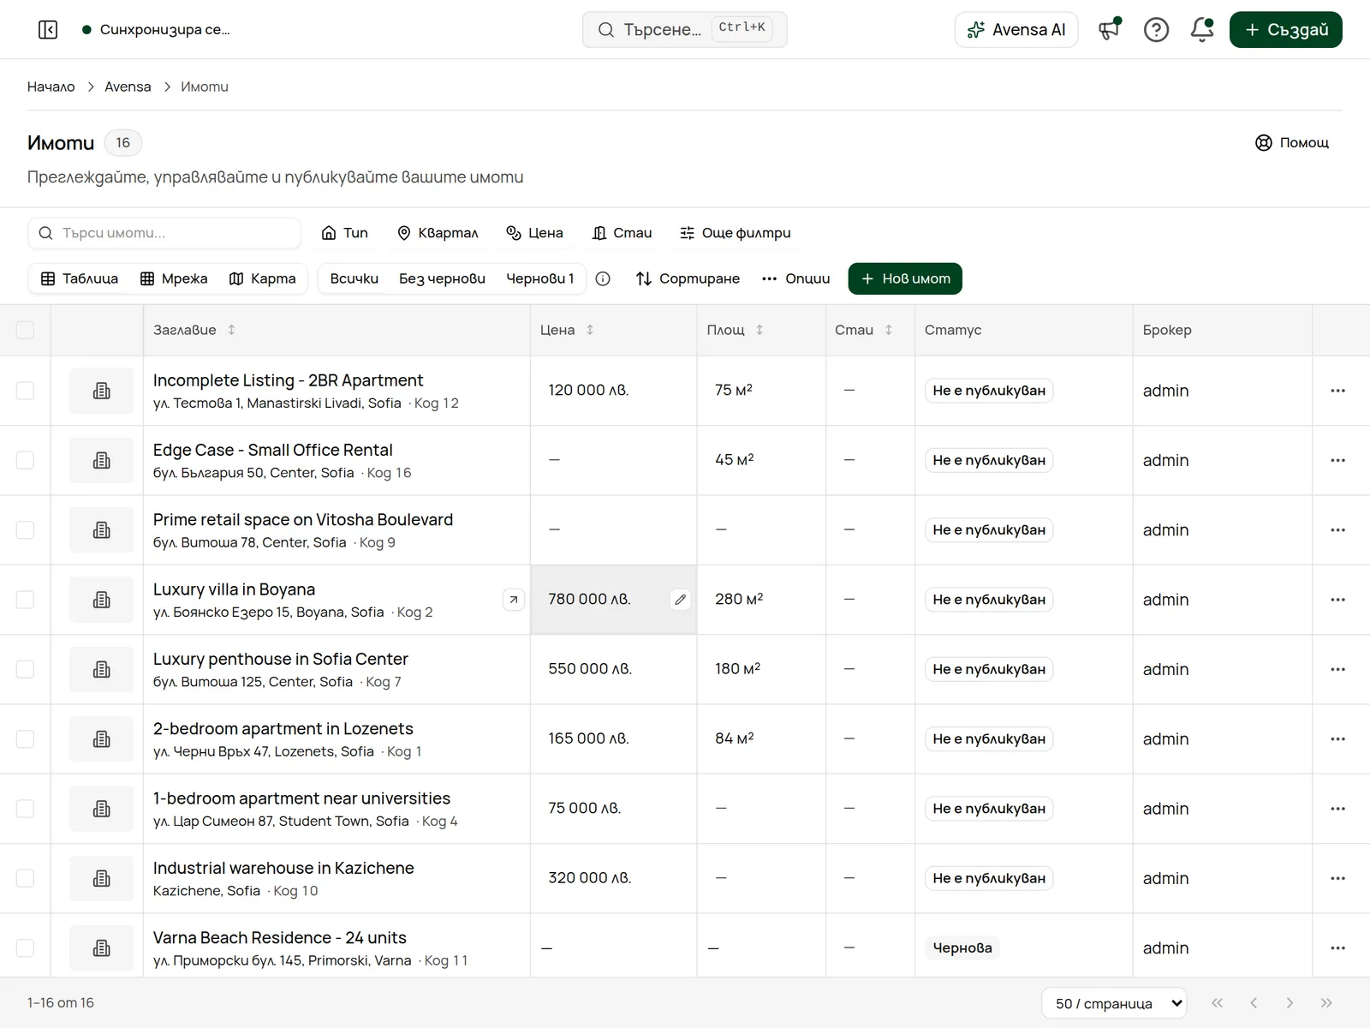Check the Industrial warehouse in Kazichene row

click(26, 878)
